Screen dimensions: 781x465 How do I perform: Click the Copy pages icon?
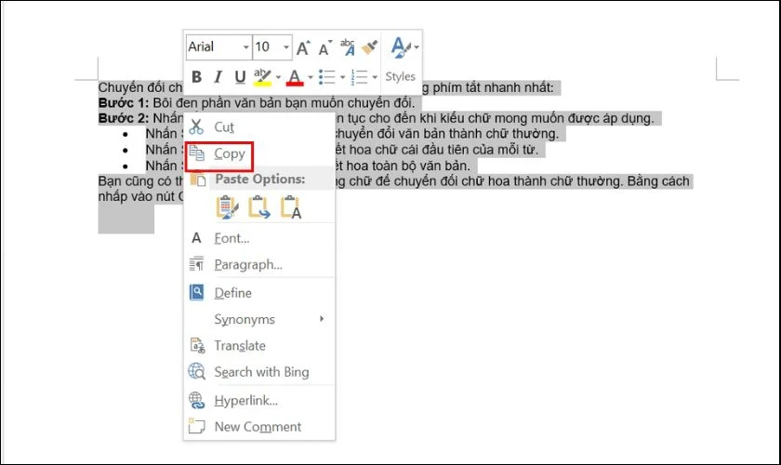[196, 153]
